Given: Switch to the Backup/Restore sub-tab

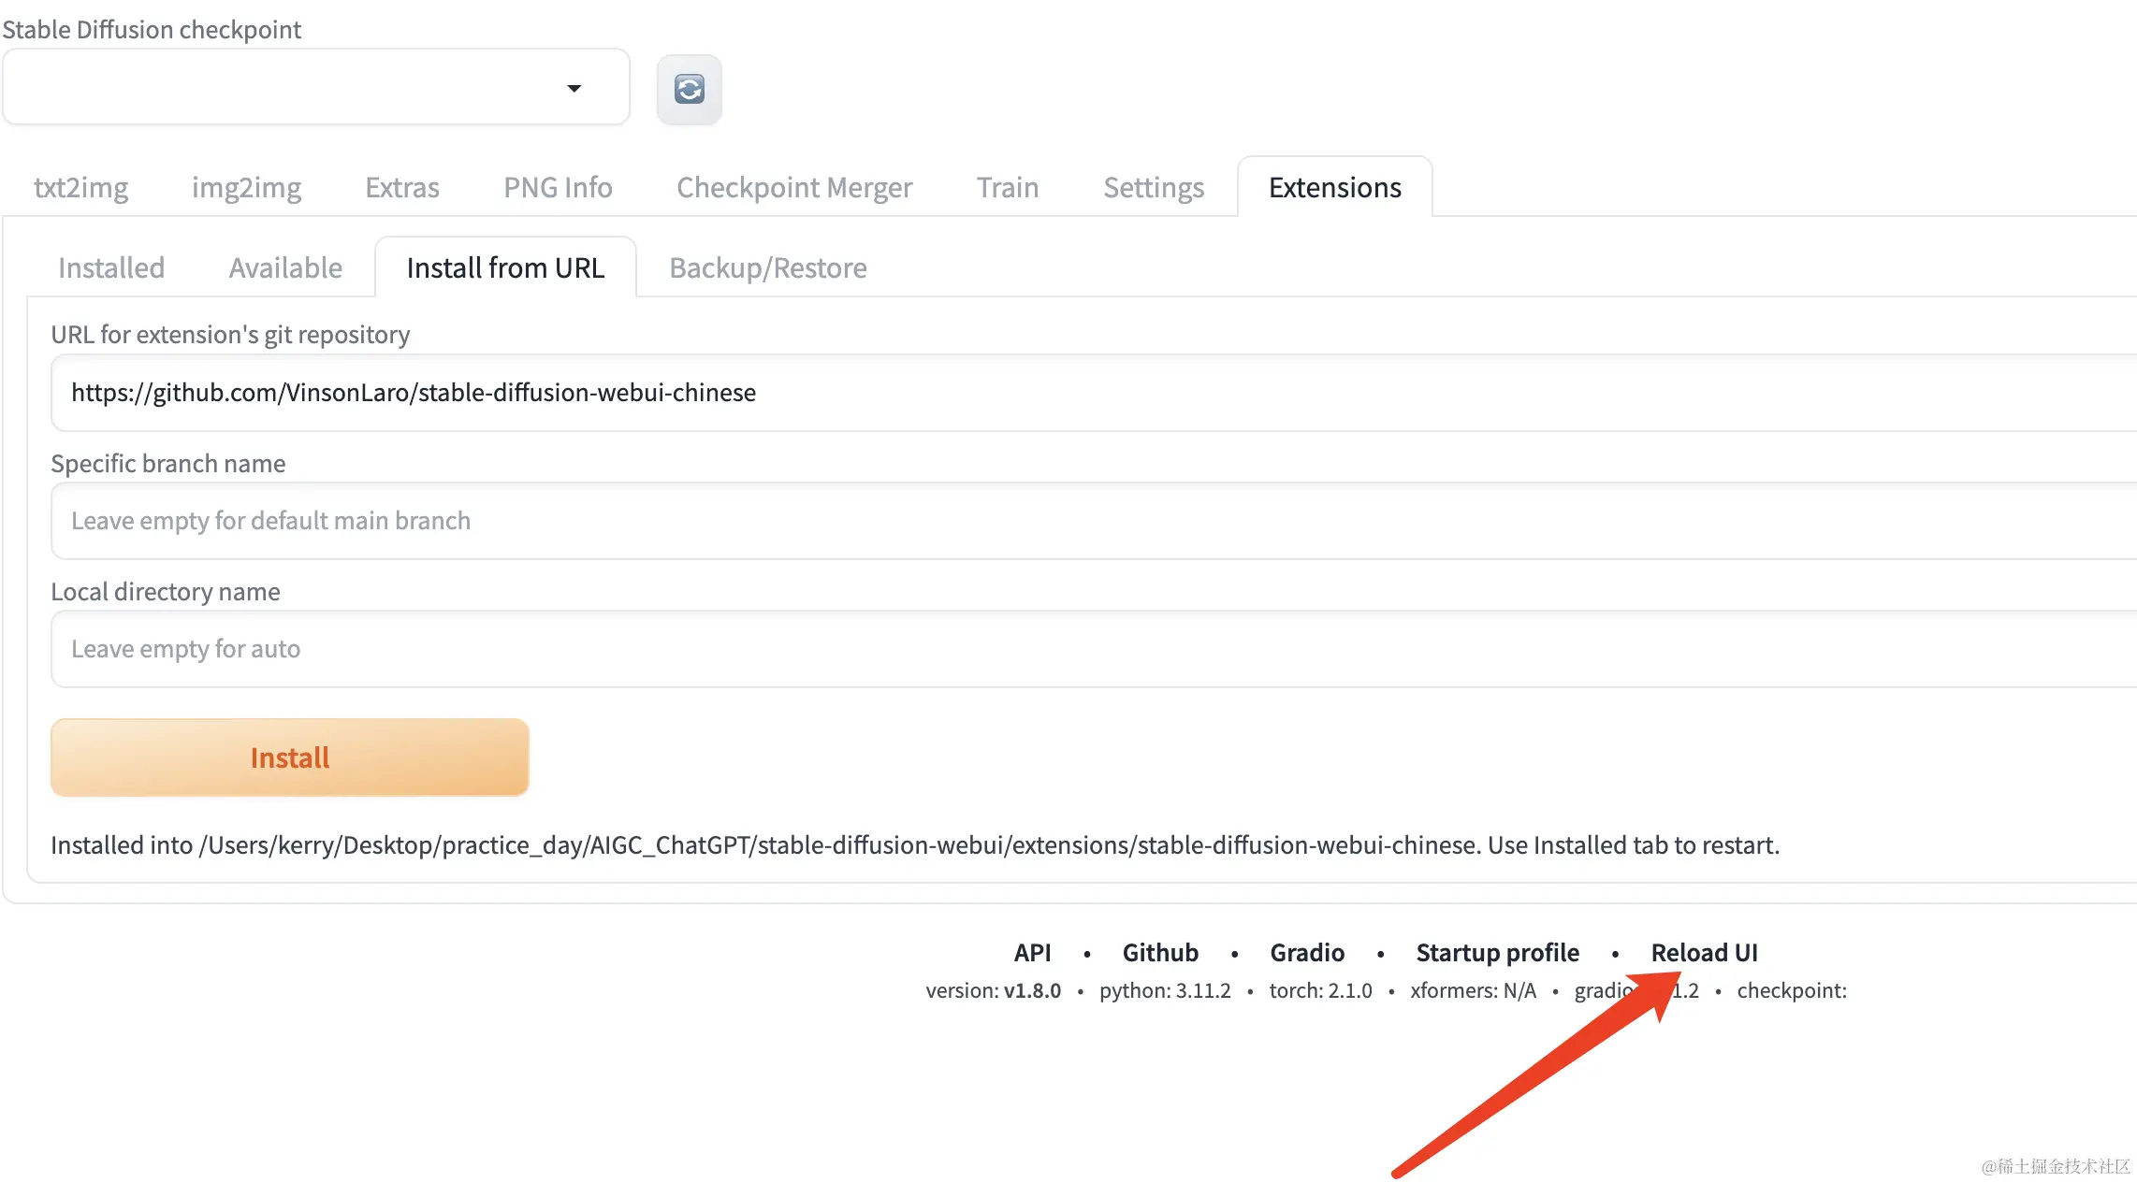Looking at the screenshot, I should pos(767,267).
